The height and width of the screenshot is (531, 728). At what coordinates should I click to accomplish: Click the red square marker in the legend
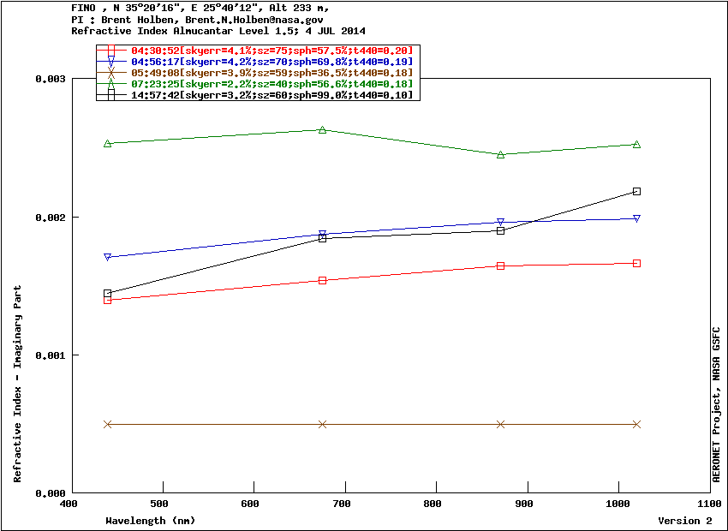point(111,51)
